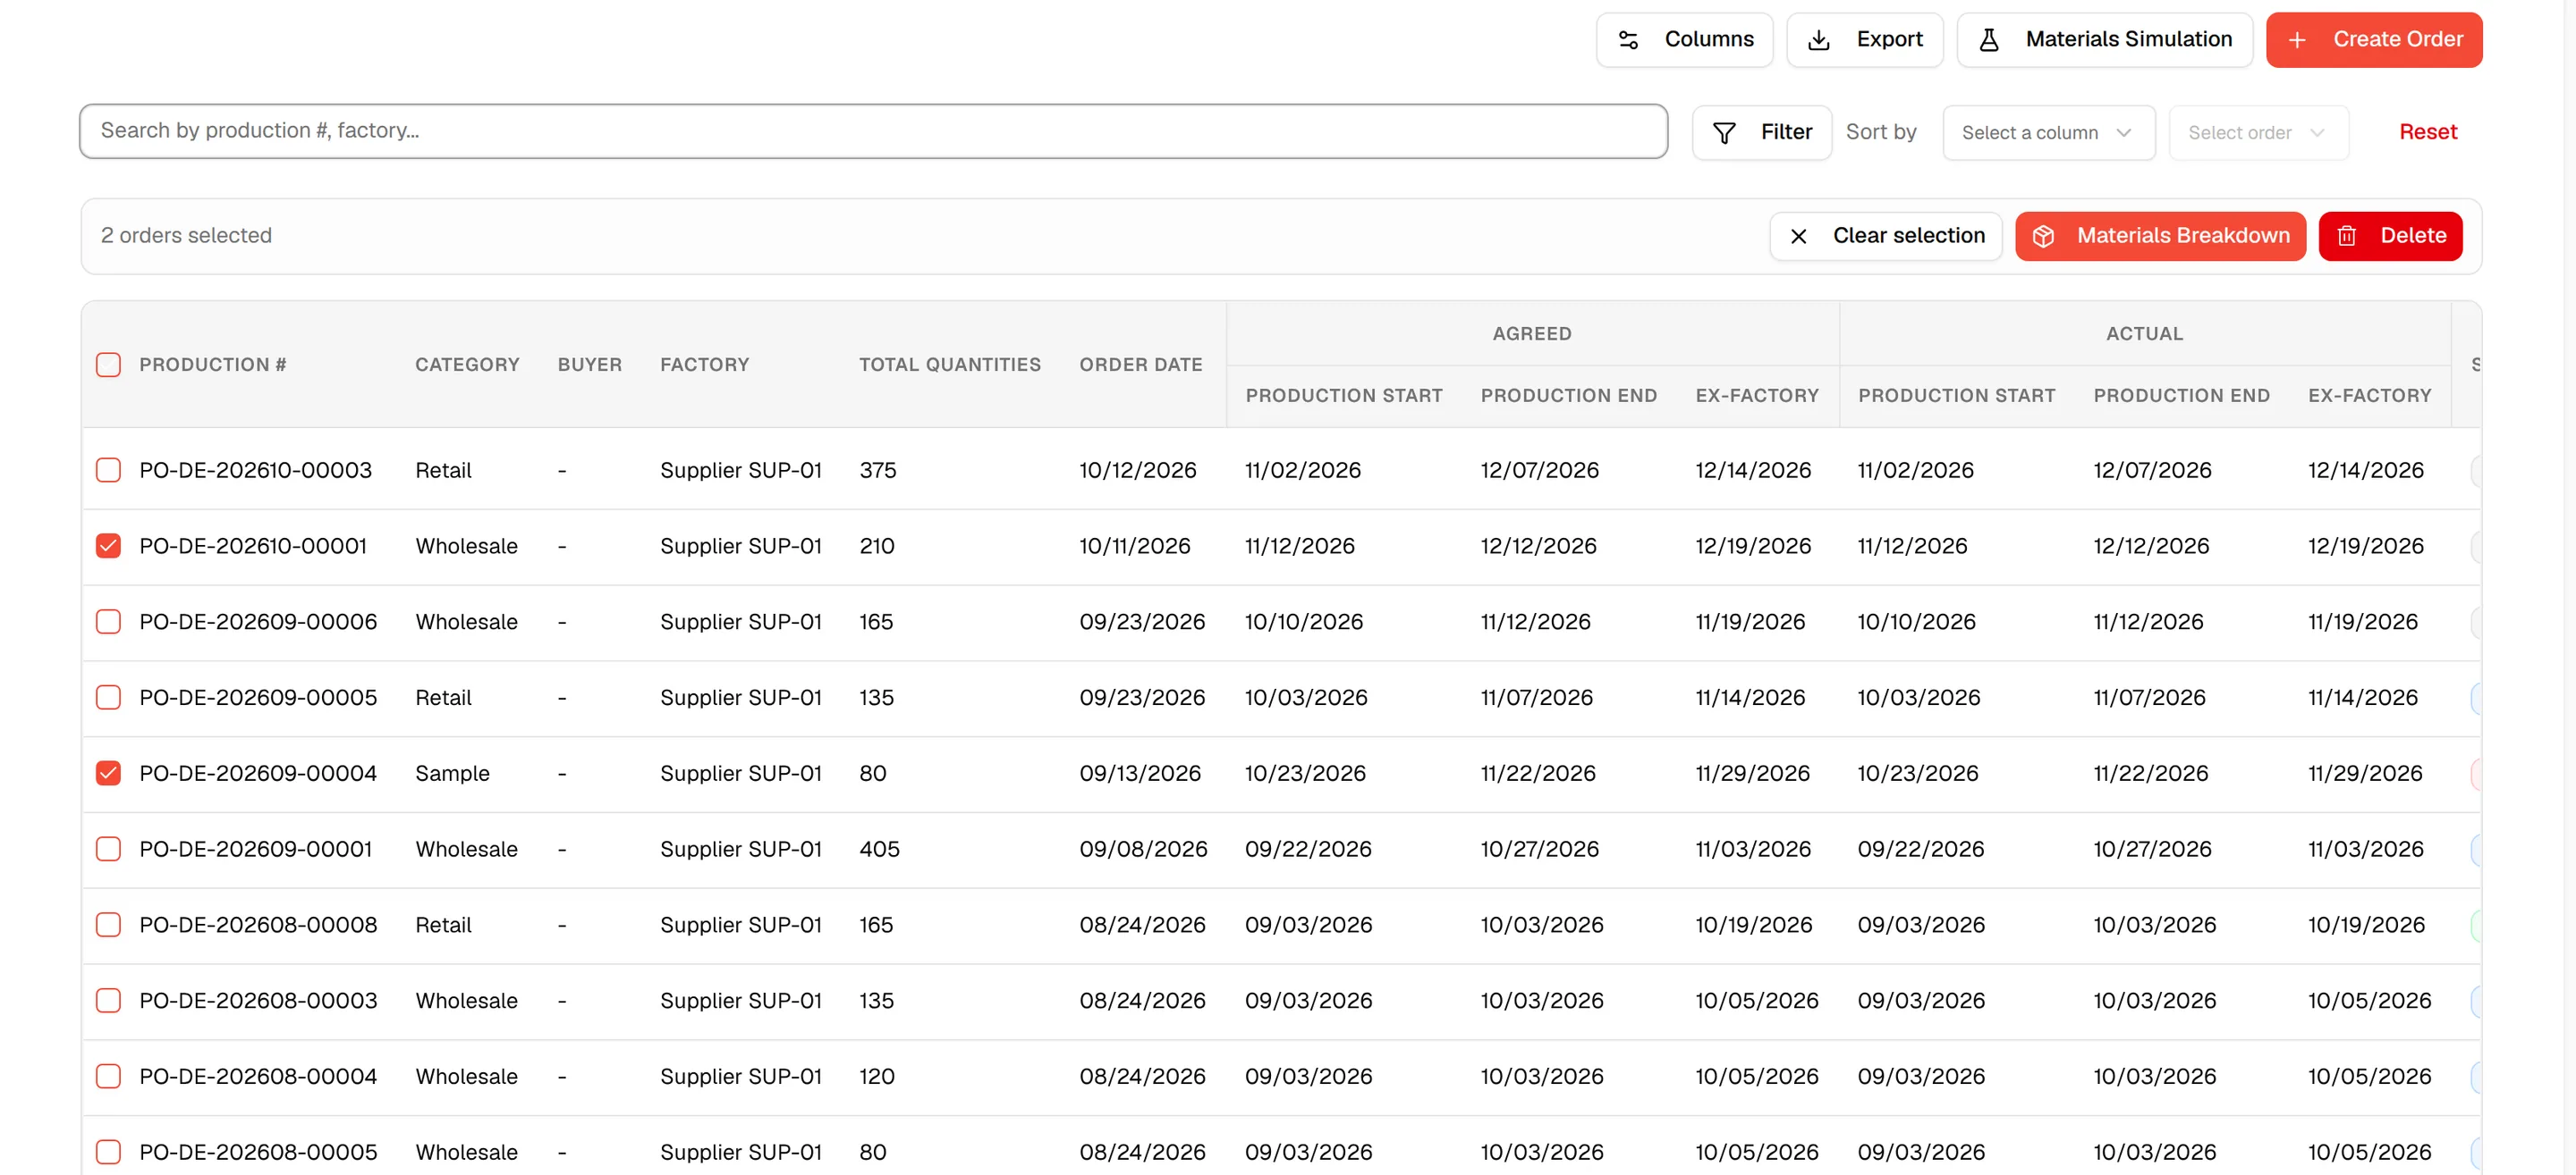2576x1175 pixels.
Task: Click order number PO-DE-202608-00004
Action: [258, 1077]
